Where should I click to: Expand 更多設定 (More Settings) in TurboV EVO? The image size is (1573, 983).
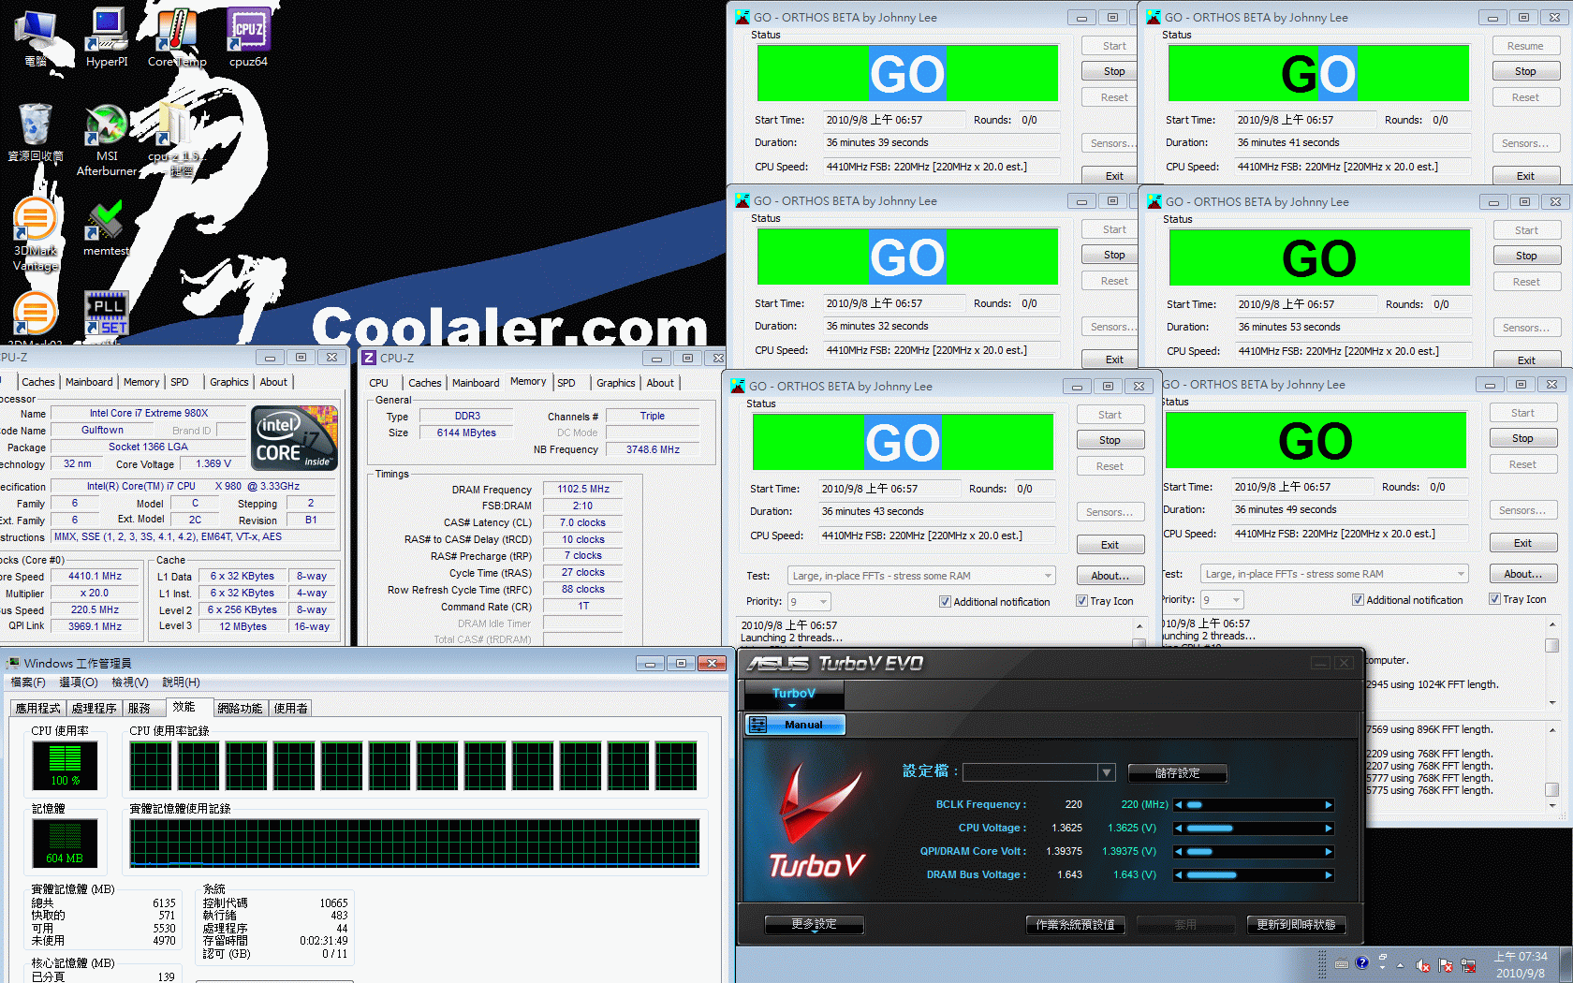click(x=814, y=924)
